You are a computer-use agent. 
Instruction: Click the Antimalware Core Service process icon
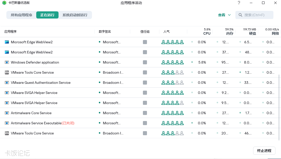tap(7, 113)
